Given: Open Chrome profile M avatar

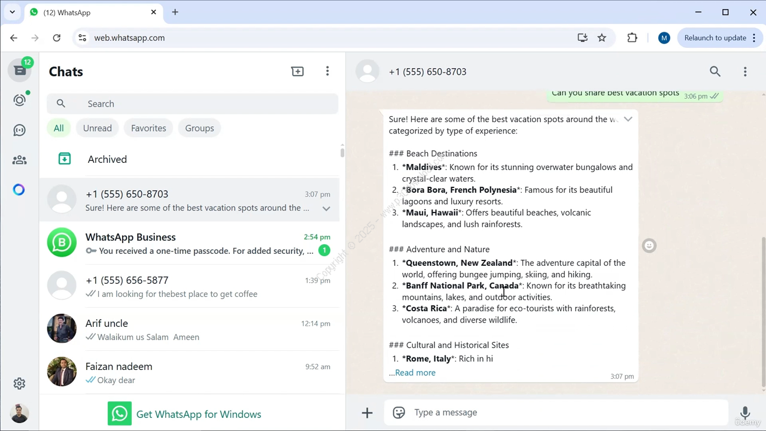Looking at the screenshot, I should click(x=664, y=38).
